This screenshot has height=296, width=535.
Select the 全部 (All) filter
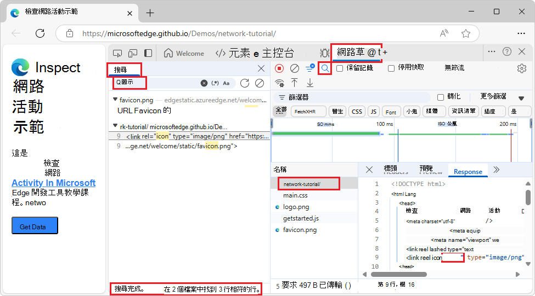tap(281, 111)
